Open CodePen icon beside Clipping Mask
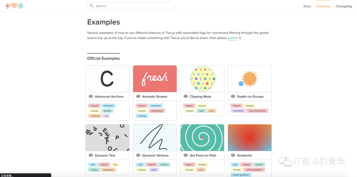Screen dimensions: 357x177 (x=185, y=96)
